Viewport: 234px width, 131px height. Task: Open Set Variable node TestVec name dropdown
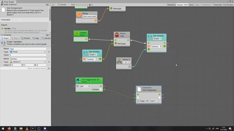[x=156, y=47]
